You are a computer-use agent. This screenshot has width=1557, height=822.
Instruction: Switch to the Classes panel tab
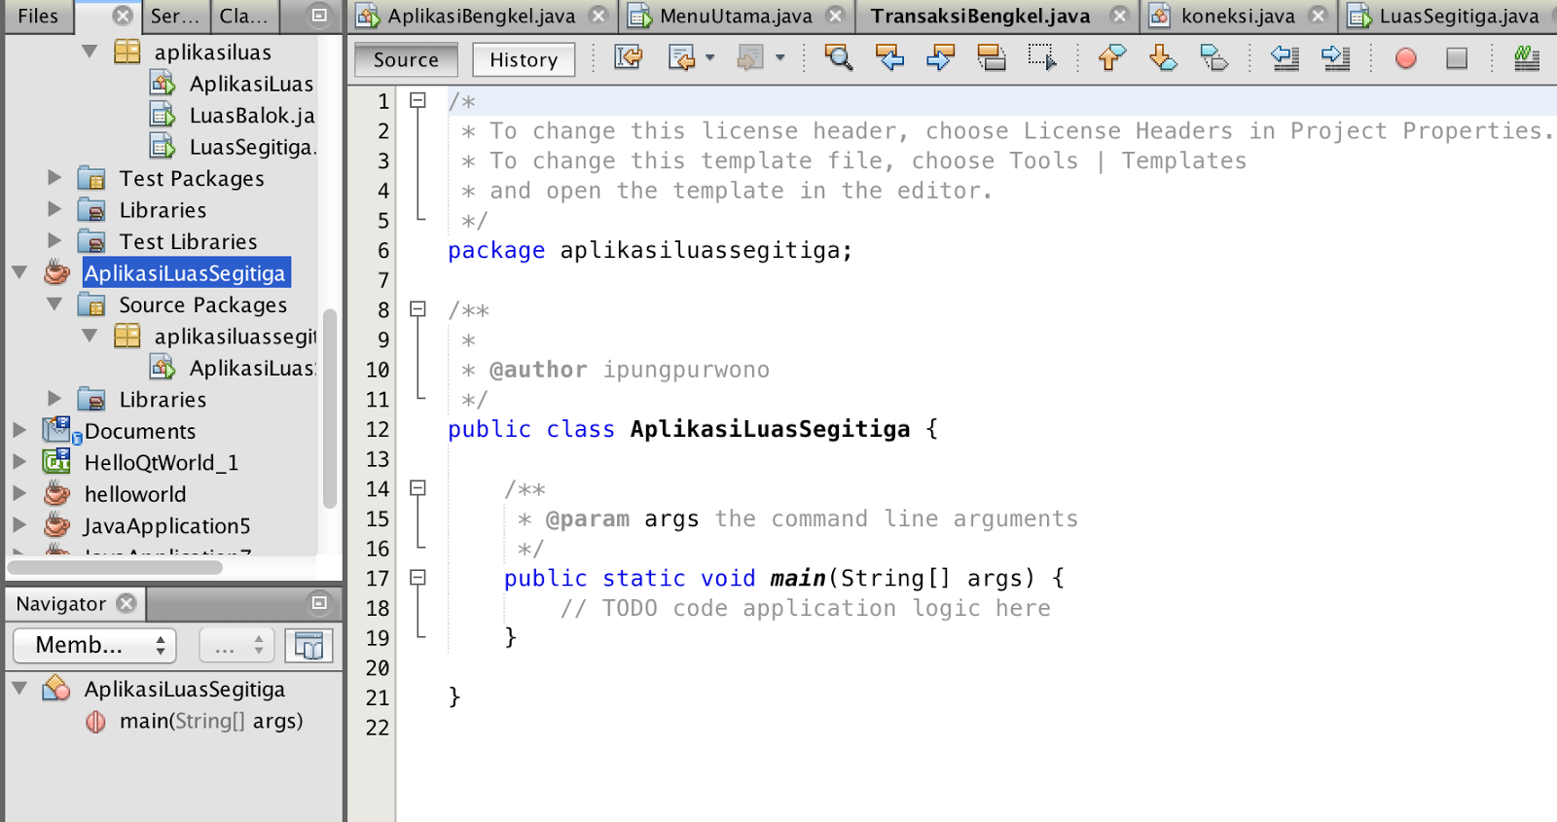[x=243, y=16]
